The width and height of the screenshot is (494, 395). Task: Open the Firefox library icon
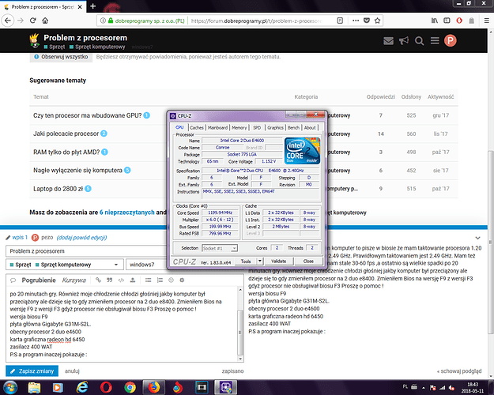coord(435,21)
